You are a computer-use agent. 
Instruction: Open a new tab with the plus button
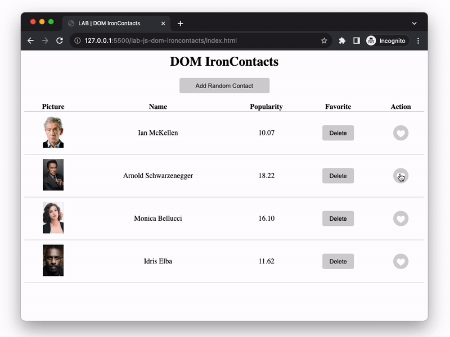[180, 24]
